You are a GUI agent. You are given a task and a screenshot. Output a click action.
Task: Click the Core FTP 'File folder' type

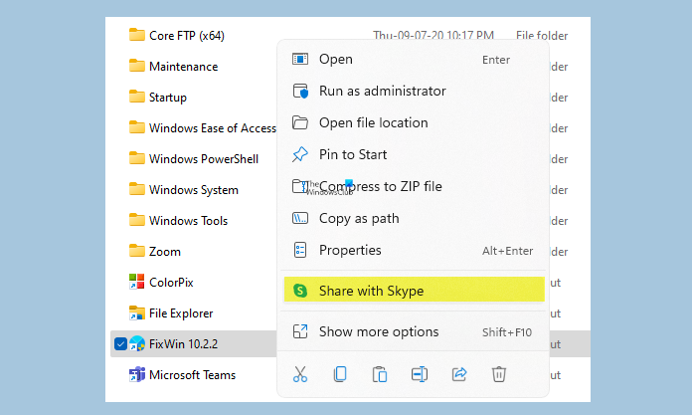tap(542, 36)
